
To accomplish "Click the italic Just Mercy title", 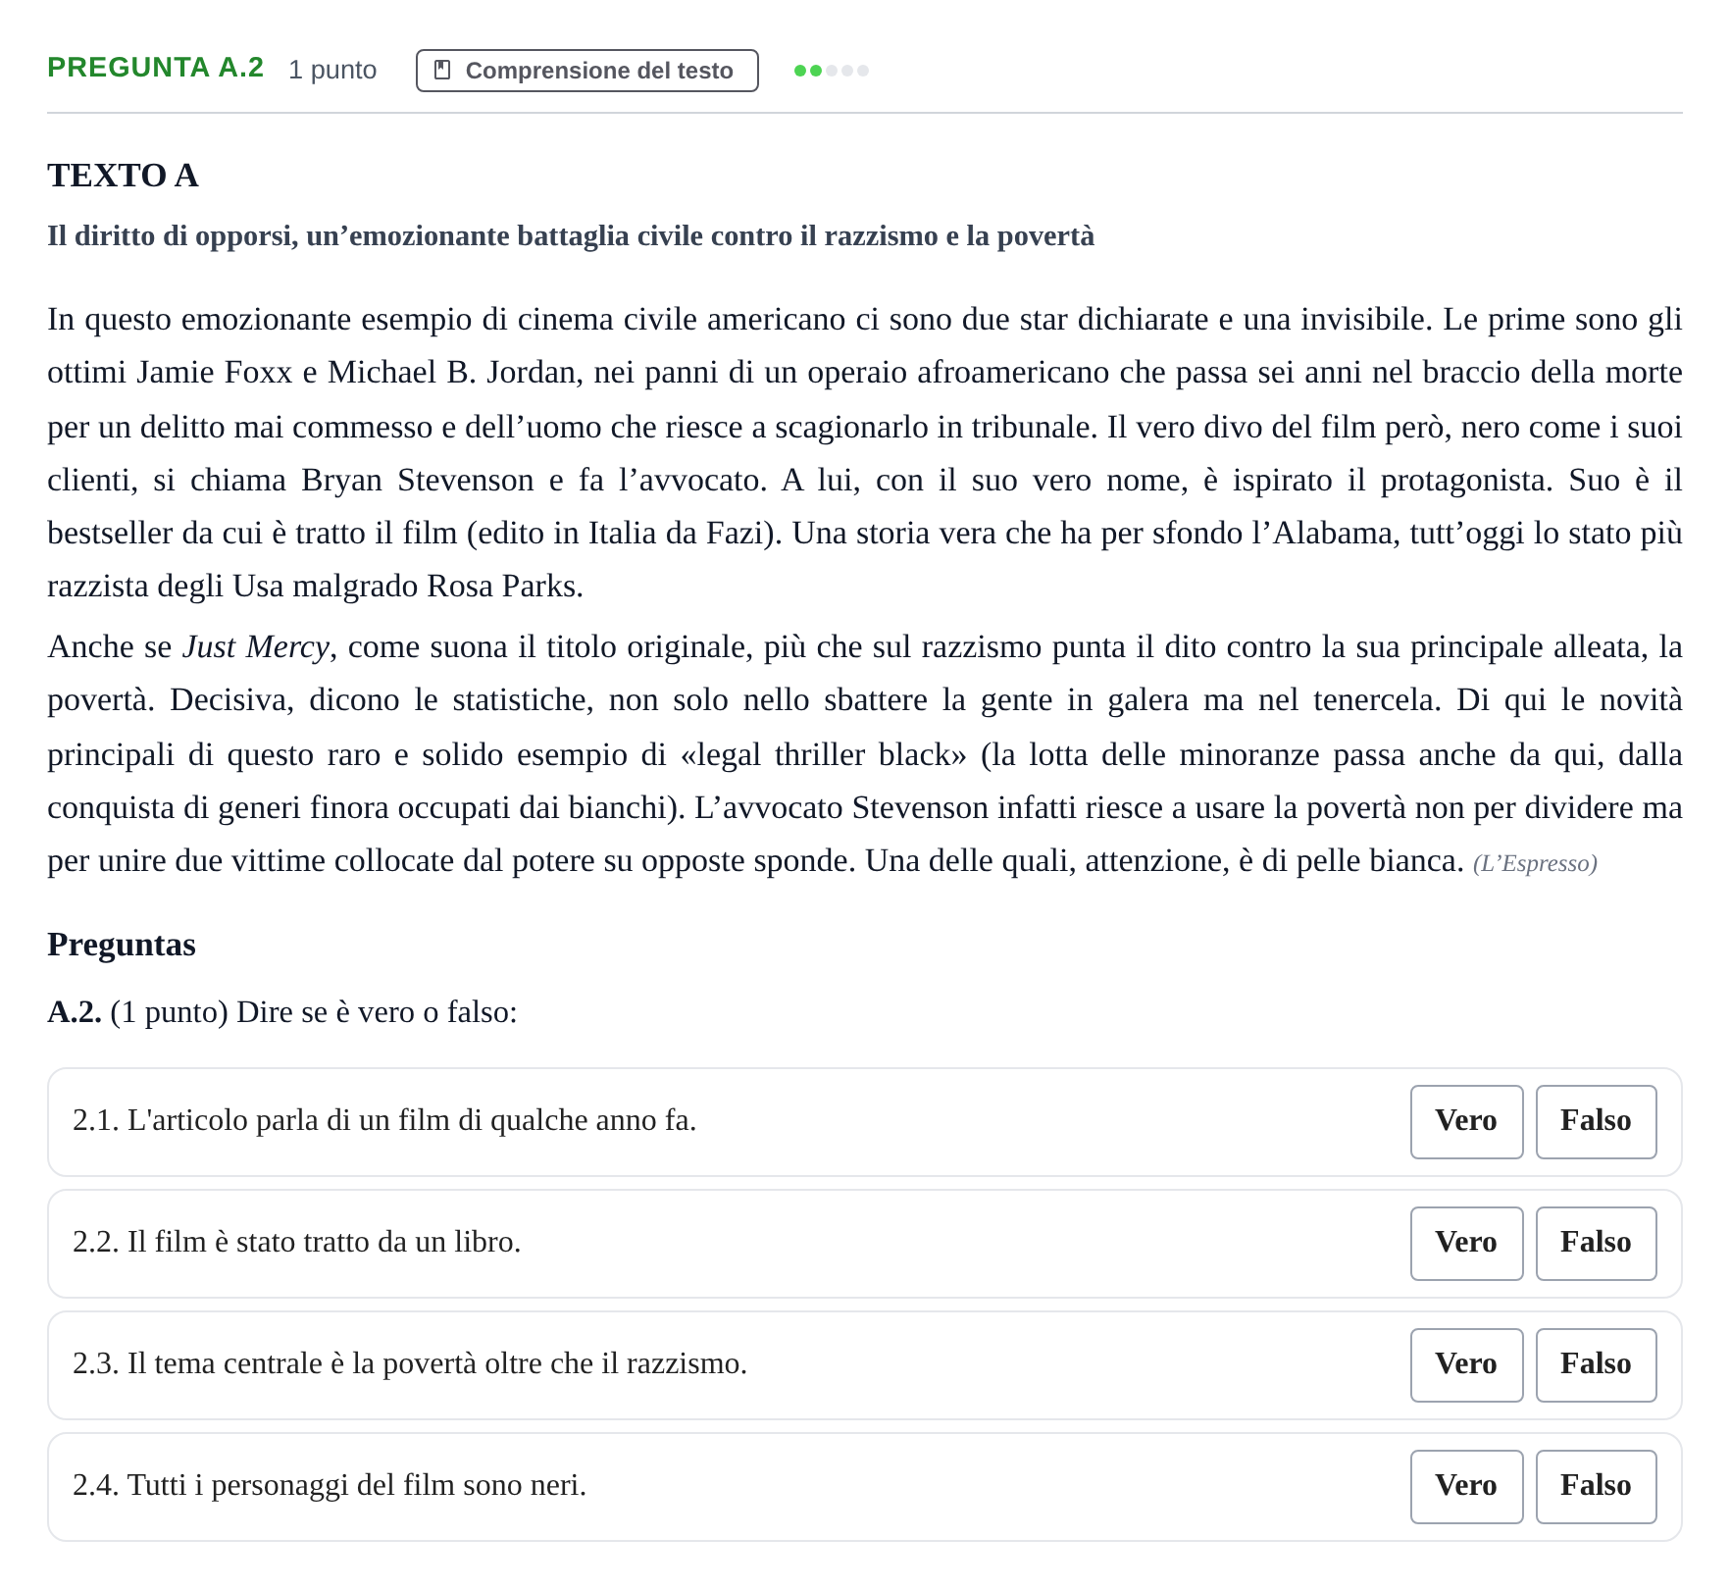I will 257,647.
